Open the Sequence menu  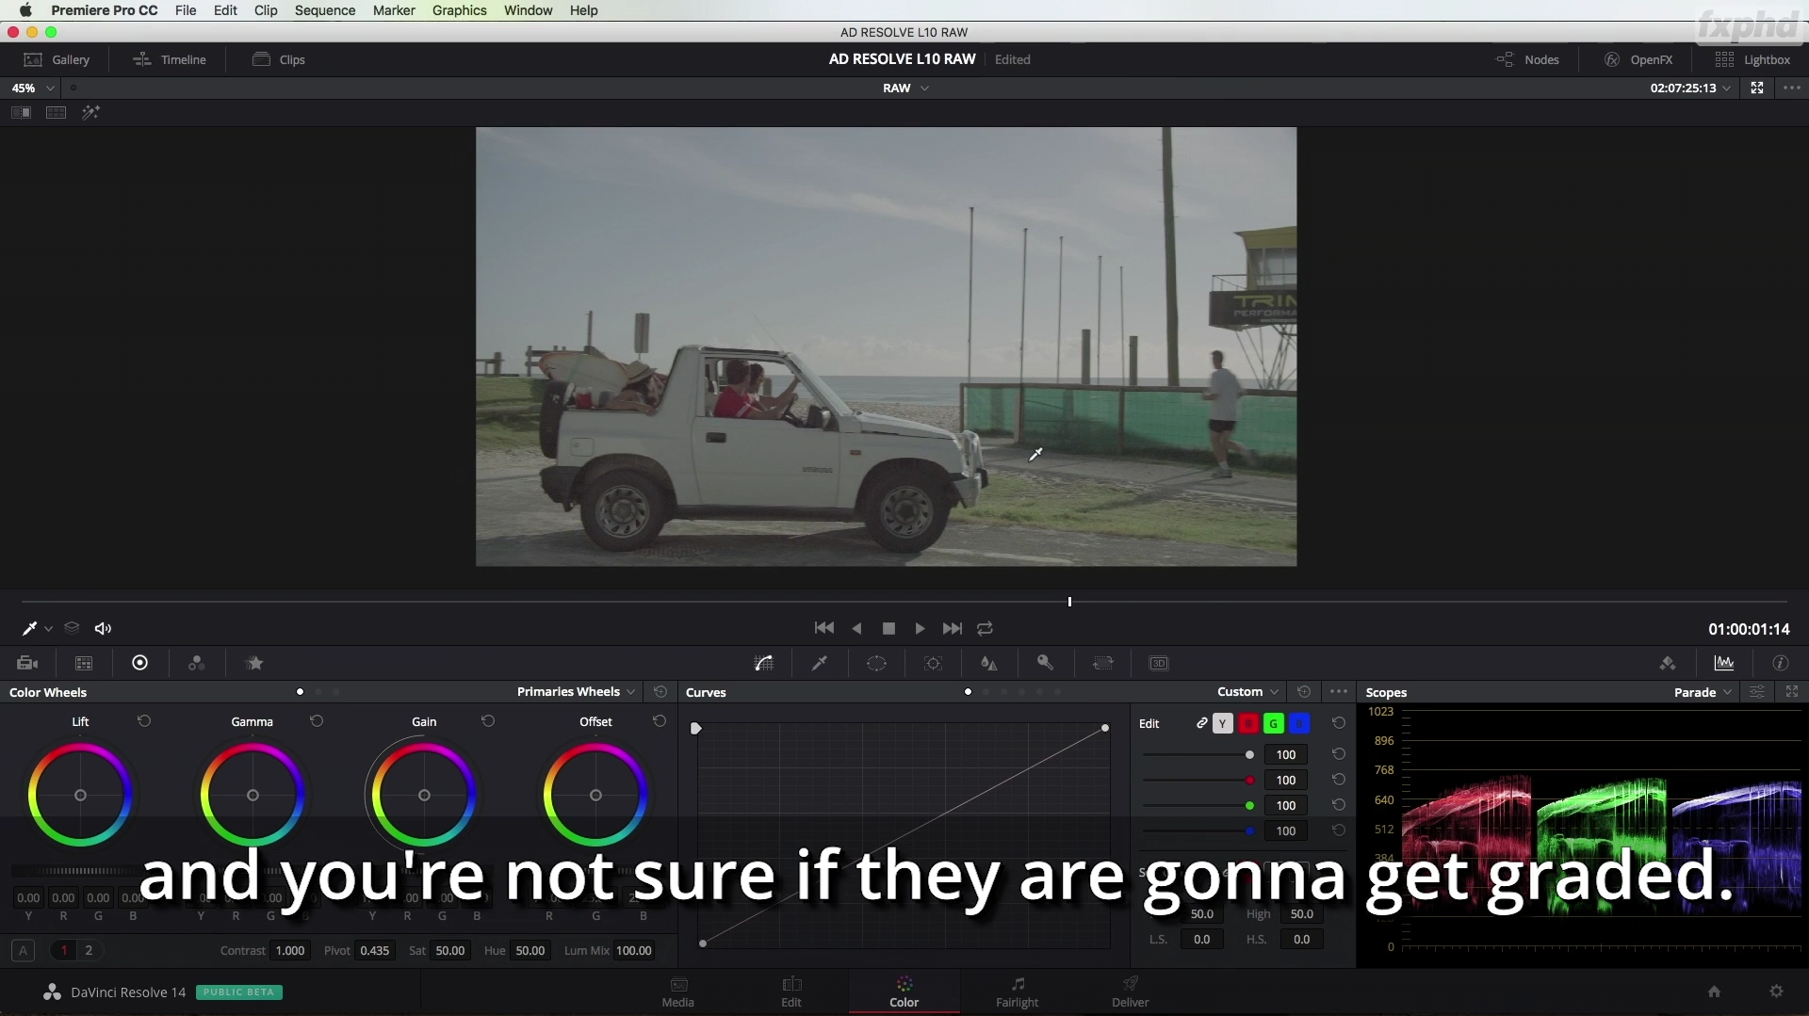point(325,10)
